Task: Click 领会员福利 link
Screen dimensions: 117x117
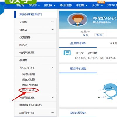Action: coord(101,22)
